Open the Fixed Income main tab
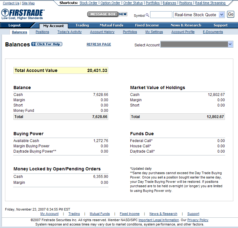Viewport: 238px width, 228px height. [147, 25]
